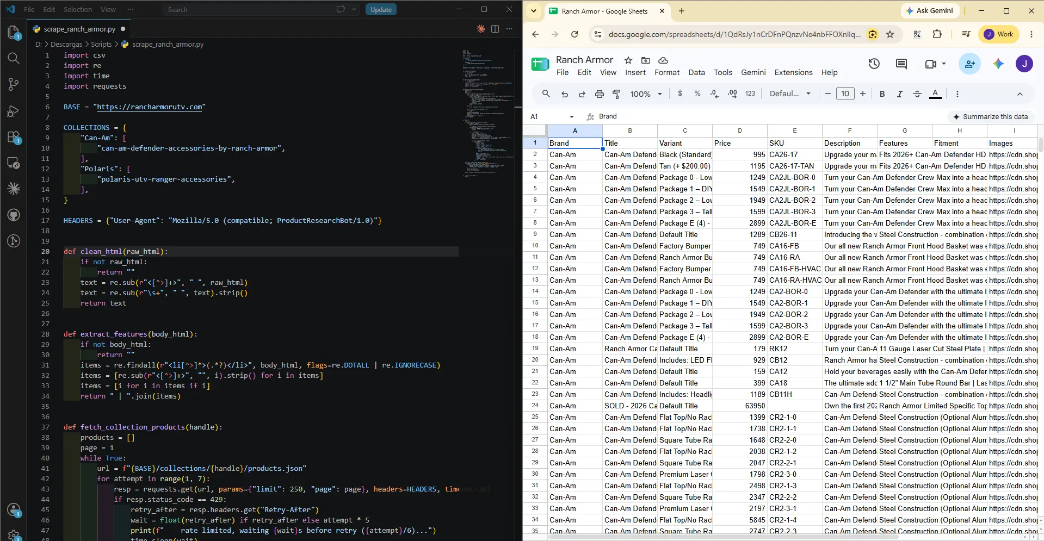Format as currency in Sheets toolbar

pyautogui.click(x=680, y=94)
